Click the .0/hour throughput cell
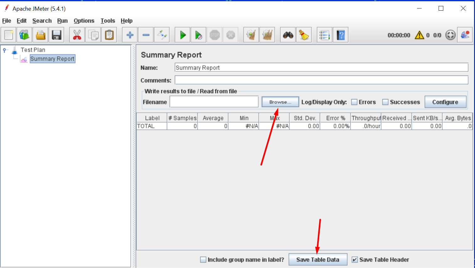Viewport: 475px width, 268px height. click(366, 126)
